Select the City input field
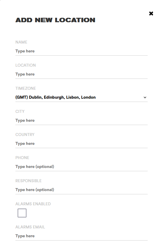 (x=81, y=121)
